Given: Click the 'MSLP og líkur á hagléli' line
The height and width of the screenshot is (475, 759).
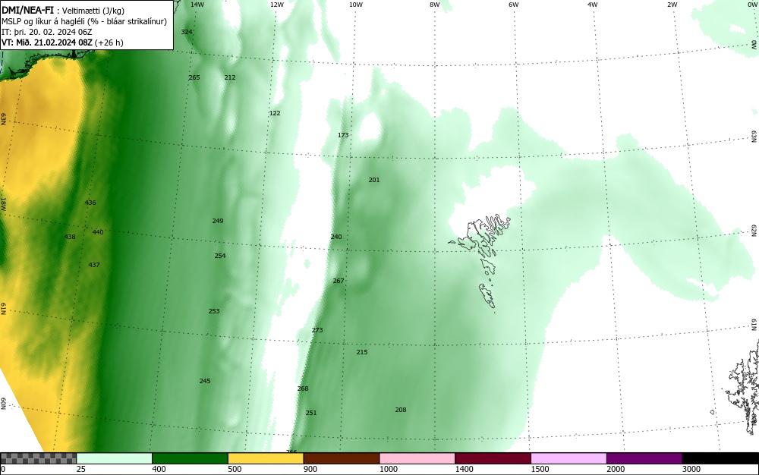Looking at the screenshot, I should pos(84,21).
